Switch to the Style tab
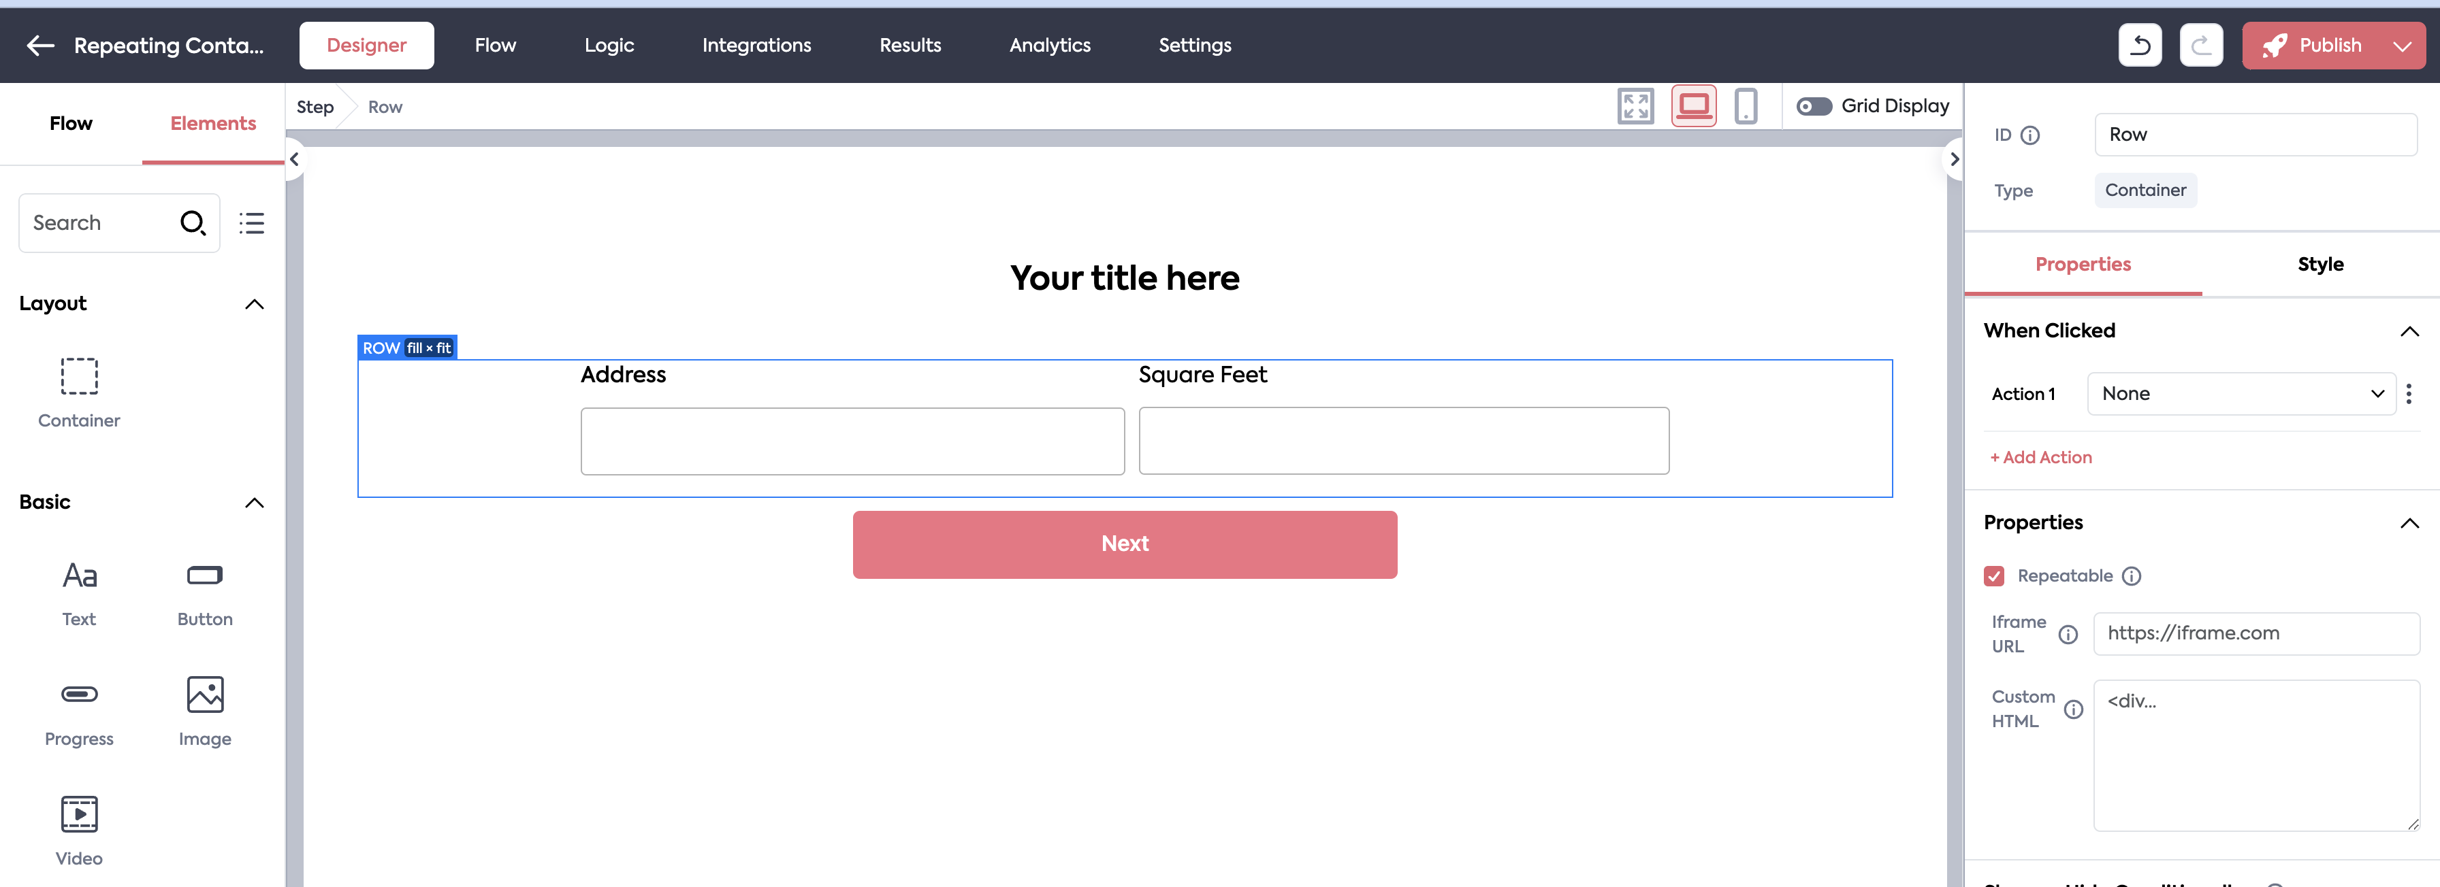This screenshot has height=887, width=2440. click(x=2319, y=265)
